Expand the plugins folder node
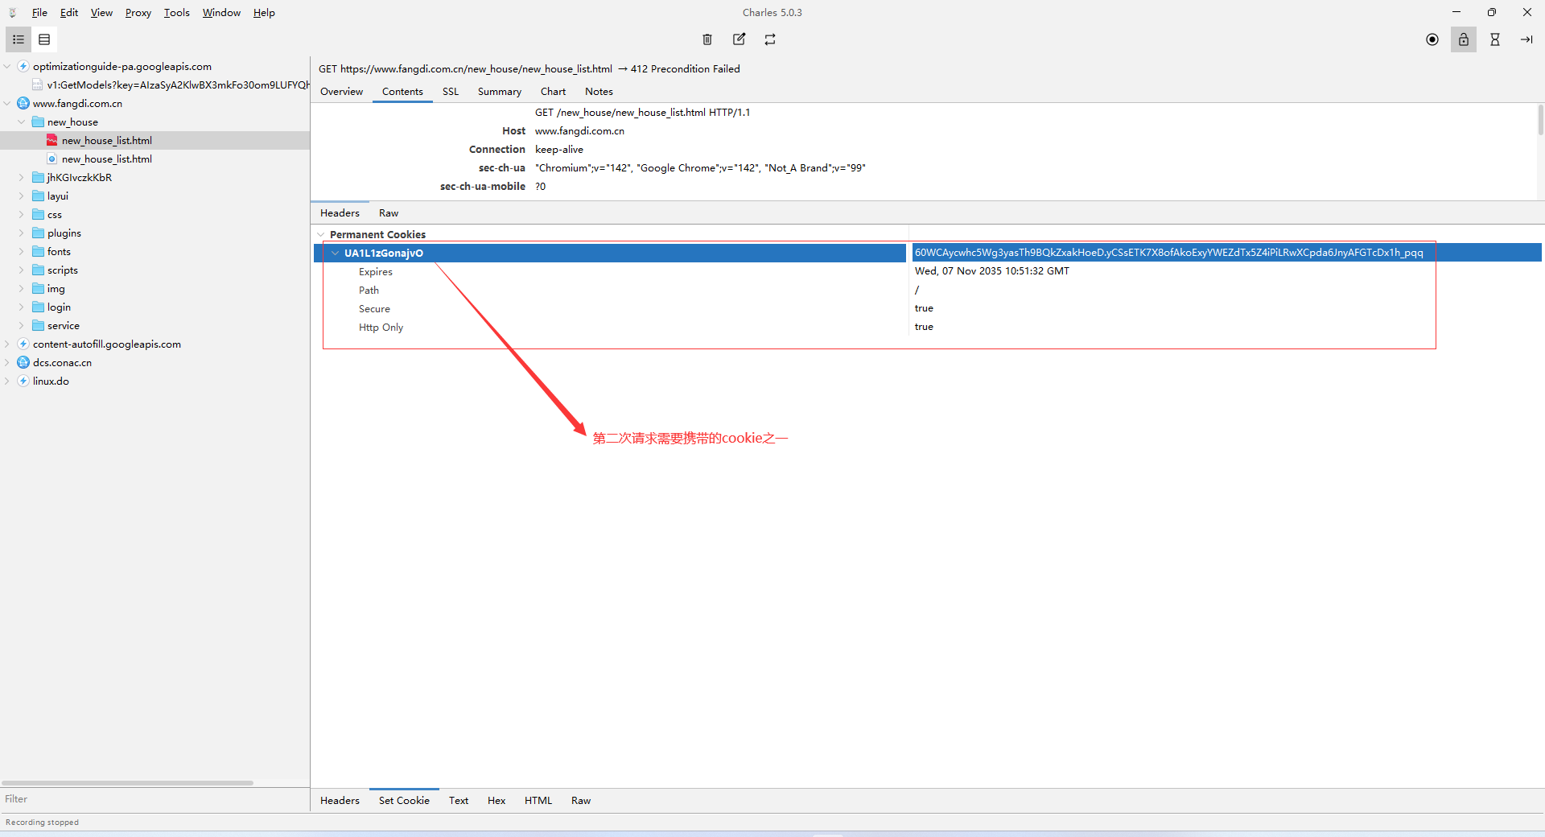The height and width of the screenshot is (837, 1545). [22, 233]
